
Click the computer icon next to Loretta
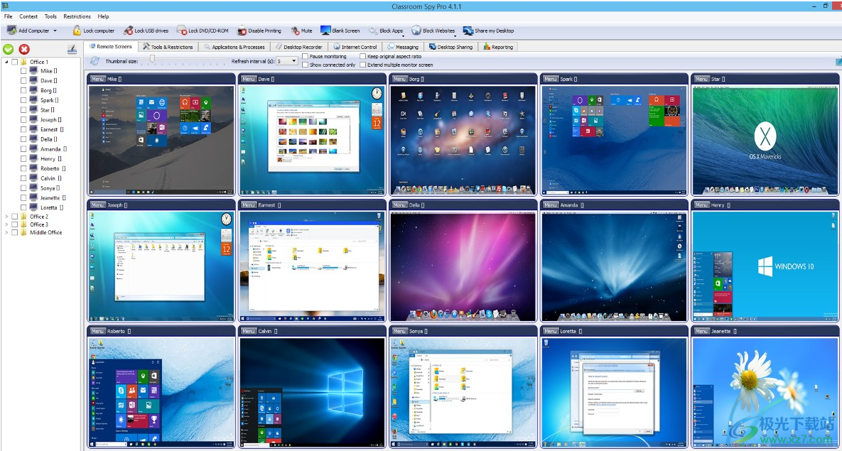(33, 207)
